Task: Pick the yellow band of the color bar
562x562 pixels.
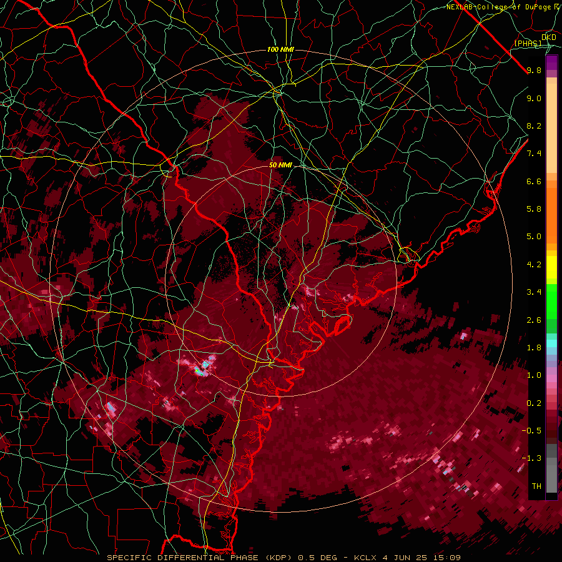Action: coord(551,267)
